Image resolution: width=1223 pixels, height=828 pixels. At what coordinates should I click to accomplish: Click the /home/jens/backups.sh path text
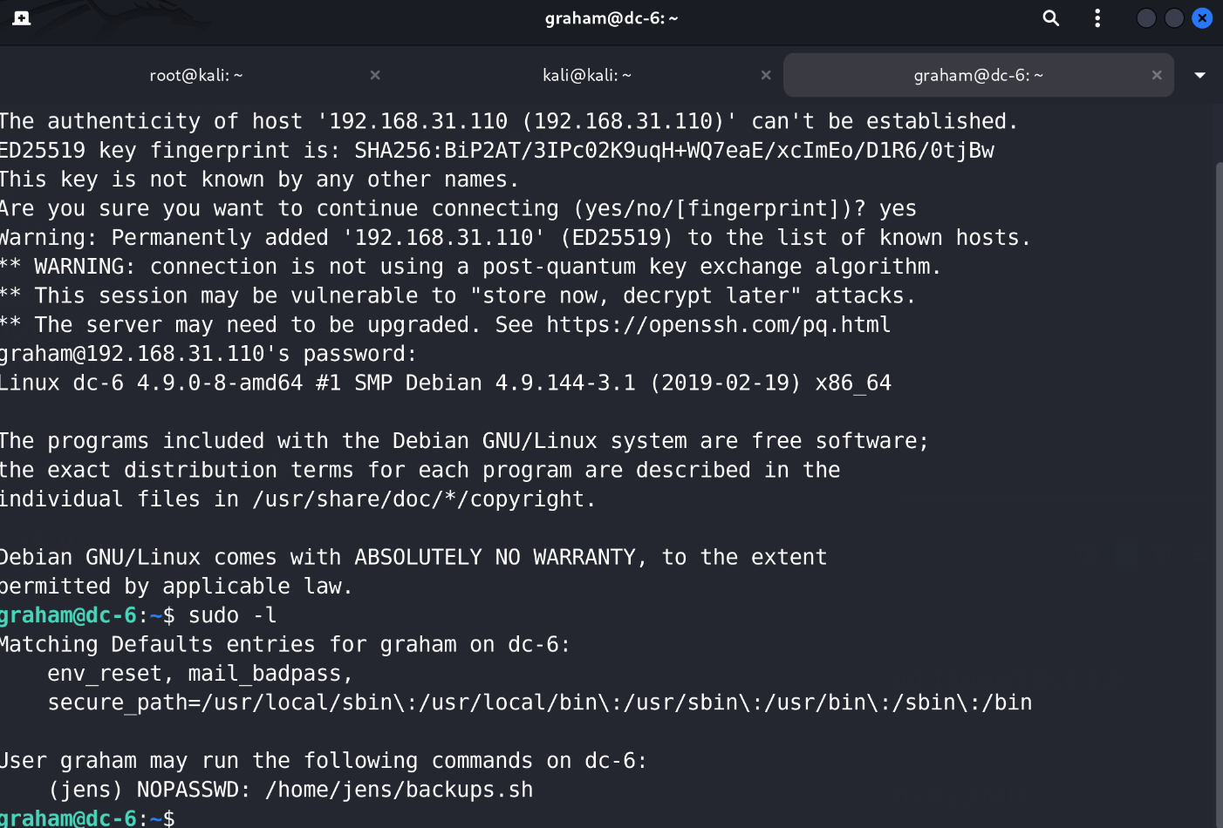(400, 790)
